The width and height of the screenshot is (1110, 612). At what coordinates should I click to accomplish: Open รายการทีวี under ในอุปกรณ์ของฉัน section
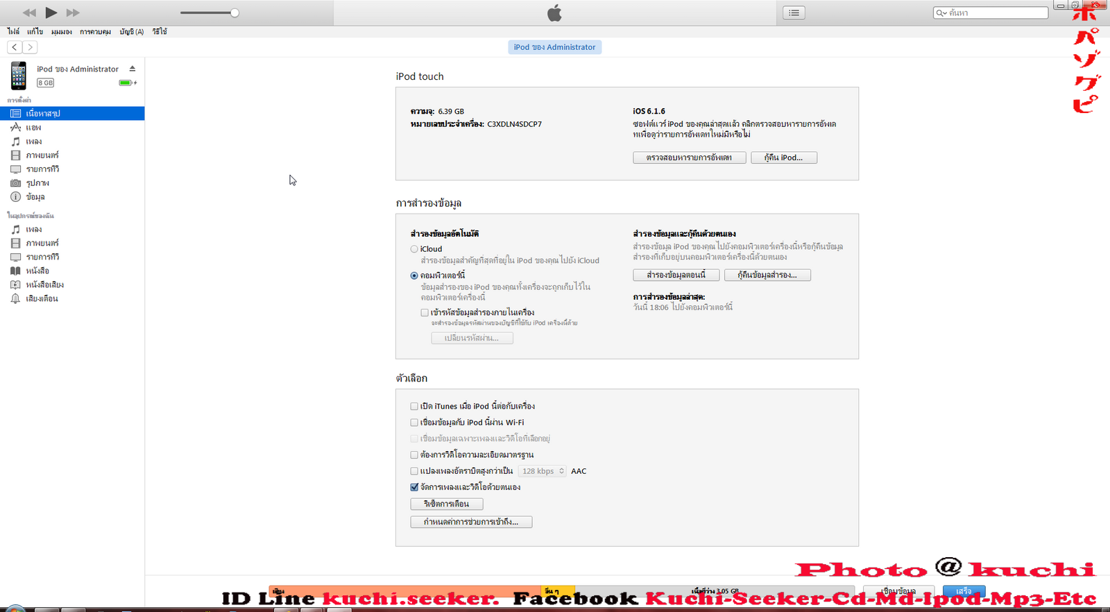(x=72, y=257)
